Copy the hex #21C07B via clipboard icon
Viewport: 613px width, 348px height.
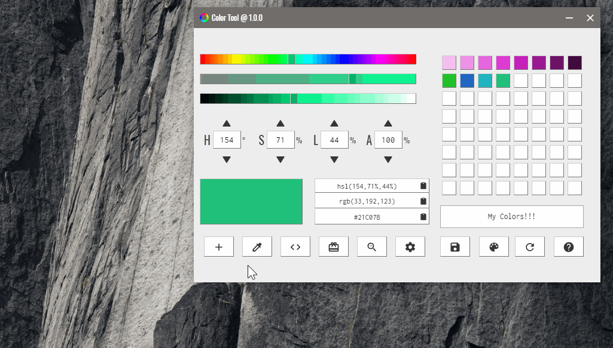423,217
